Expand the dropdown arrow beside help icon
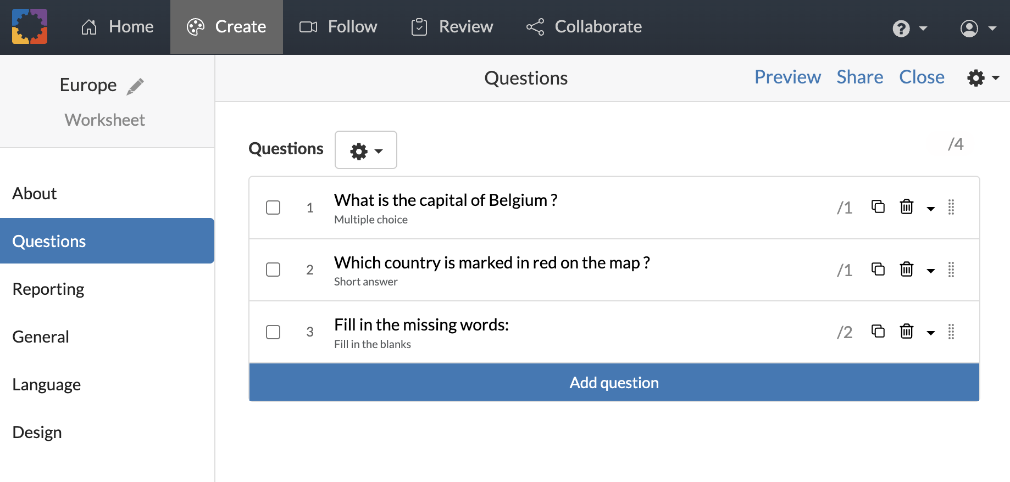The image size is (1010, 482). 923,29
